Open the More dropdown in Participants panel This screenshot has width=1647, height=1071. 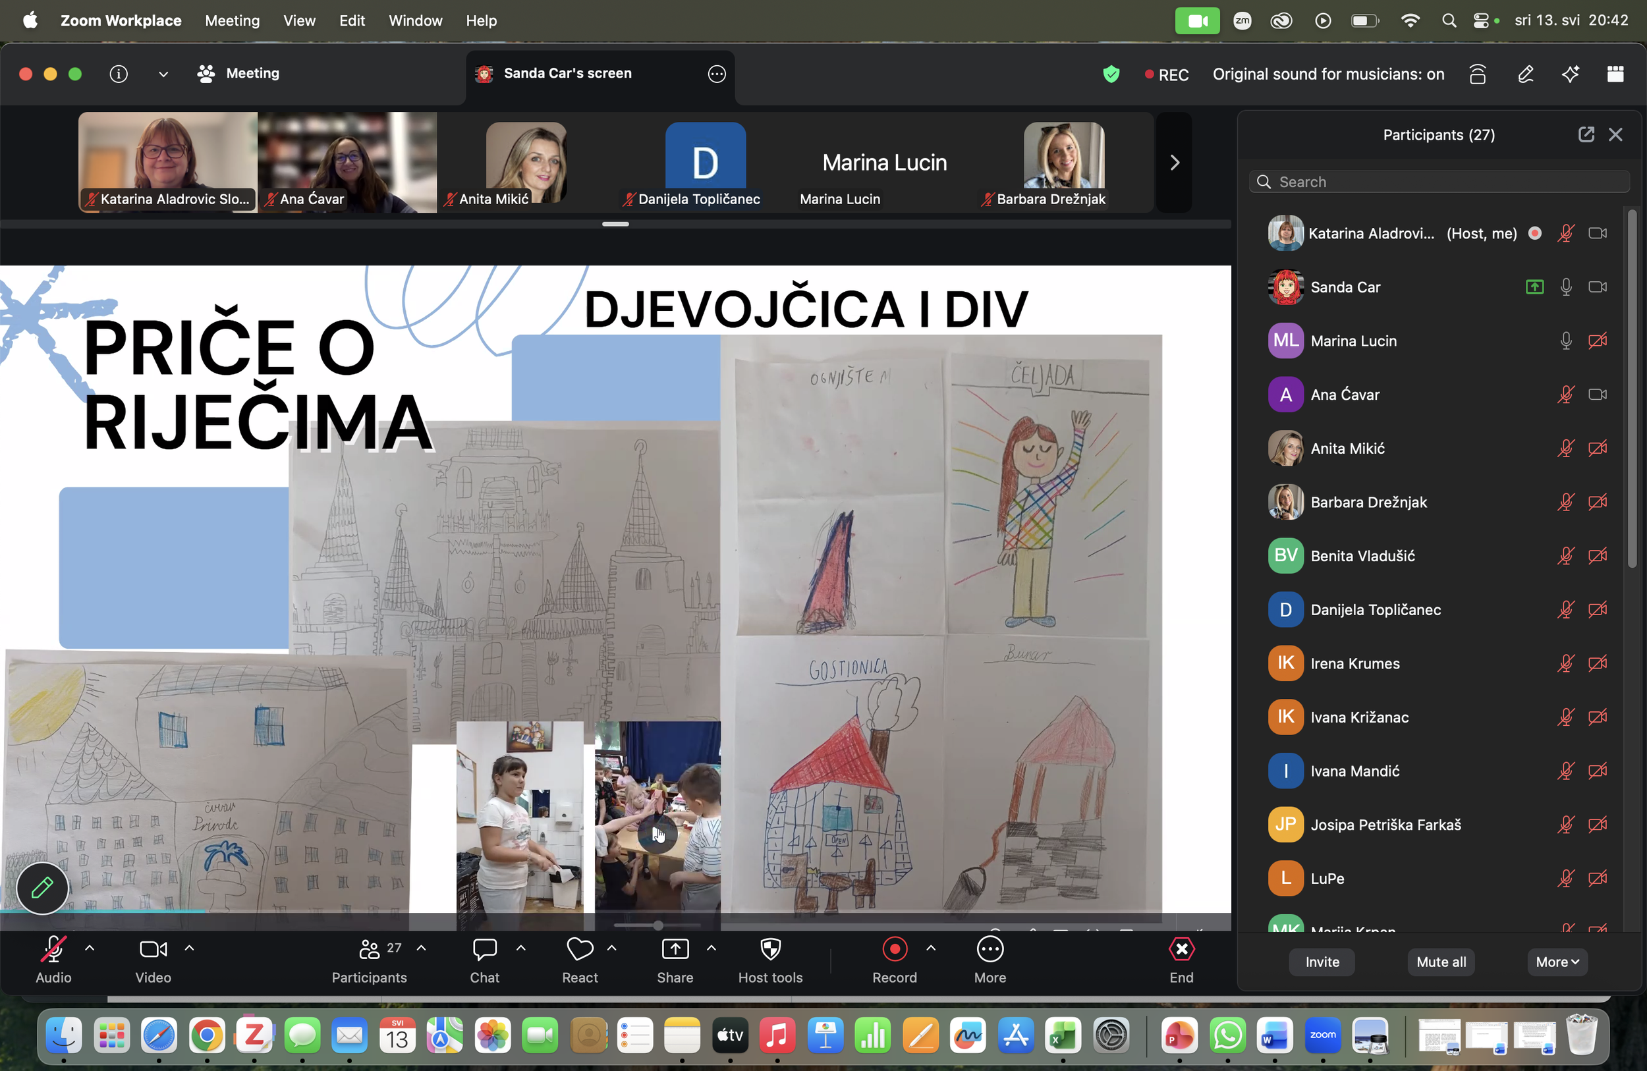pos(1557,962)
